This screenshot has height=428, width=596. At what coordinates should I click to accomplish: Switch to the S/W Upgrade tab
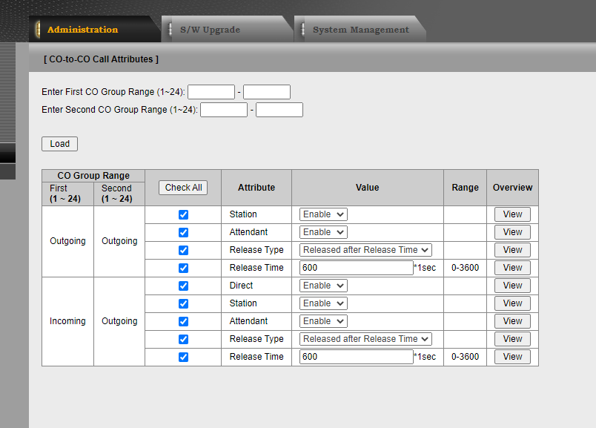pos(210,30)
